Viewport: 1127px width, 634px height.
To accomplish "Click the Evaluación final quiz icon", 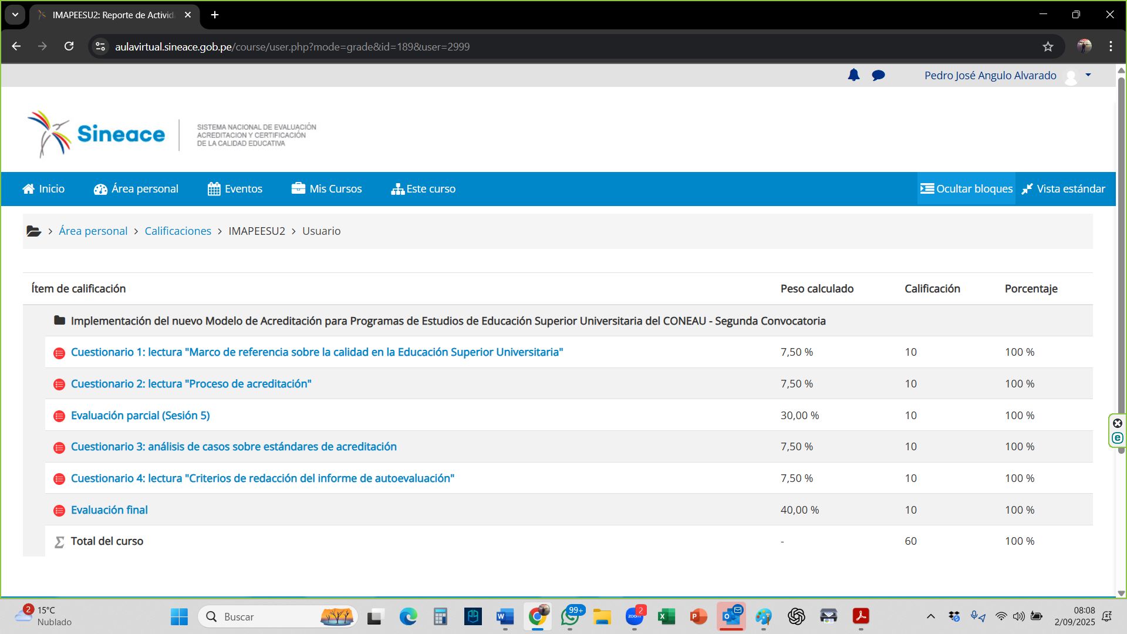I will click(59, 511).
